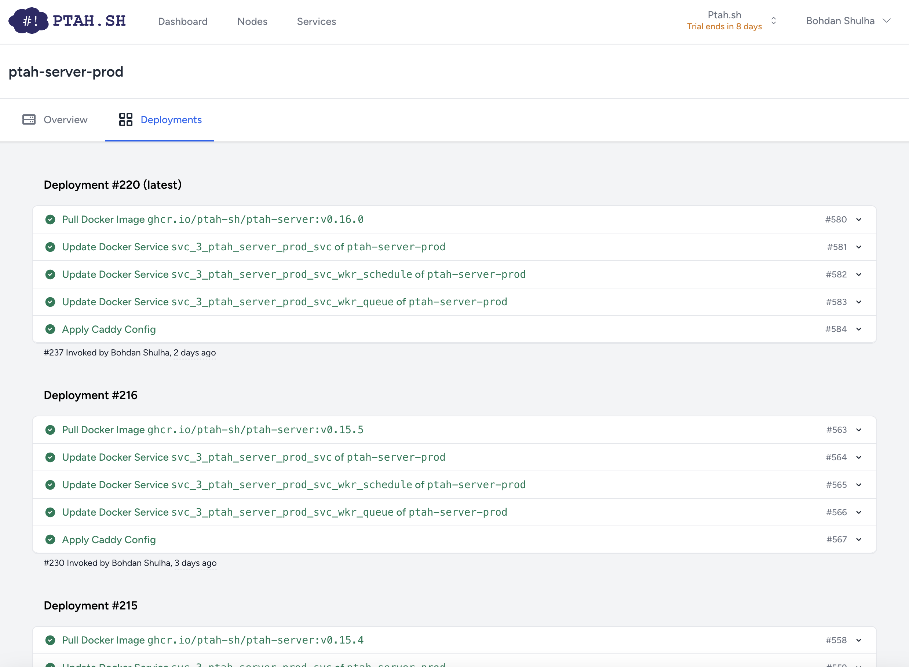Expand task #580 chevron

(859, 220)
